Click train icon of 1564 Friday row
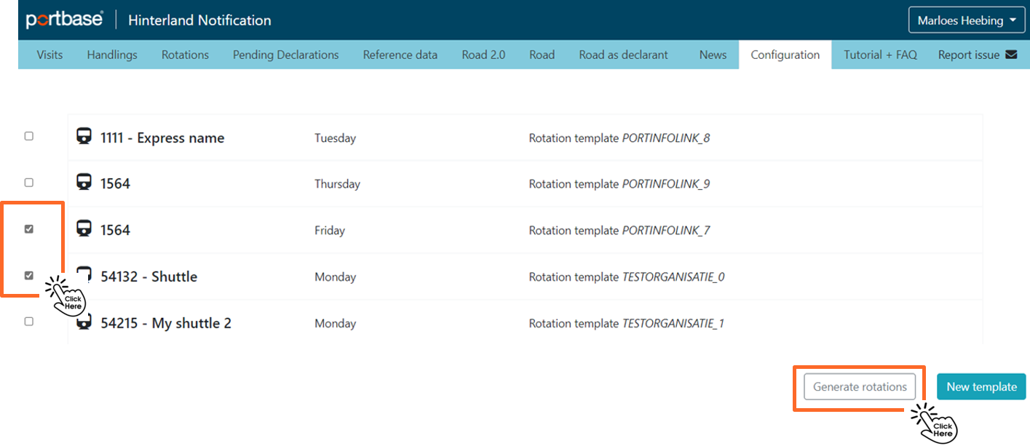The height and width of the screenshot is (446, 1030). [84, 228]
